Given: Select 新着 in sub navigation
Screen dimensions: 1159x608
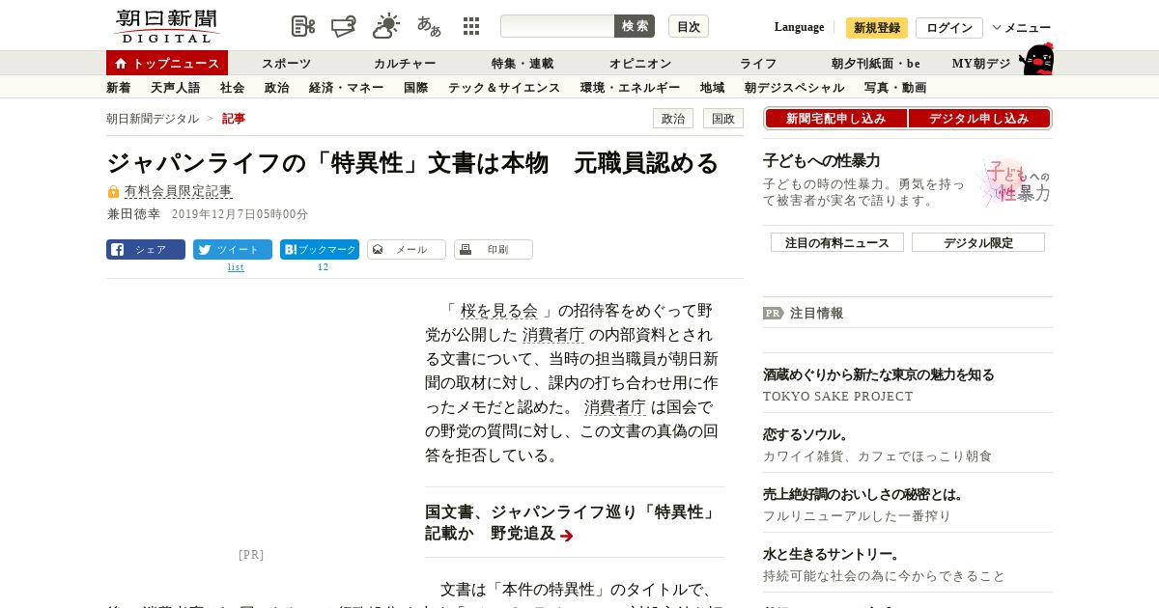Looking at the screenshot, I should pyautogui.click(x=119, y=88).
